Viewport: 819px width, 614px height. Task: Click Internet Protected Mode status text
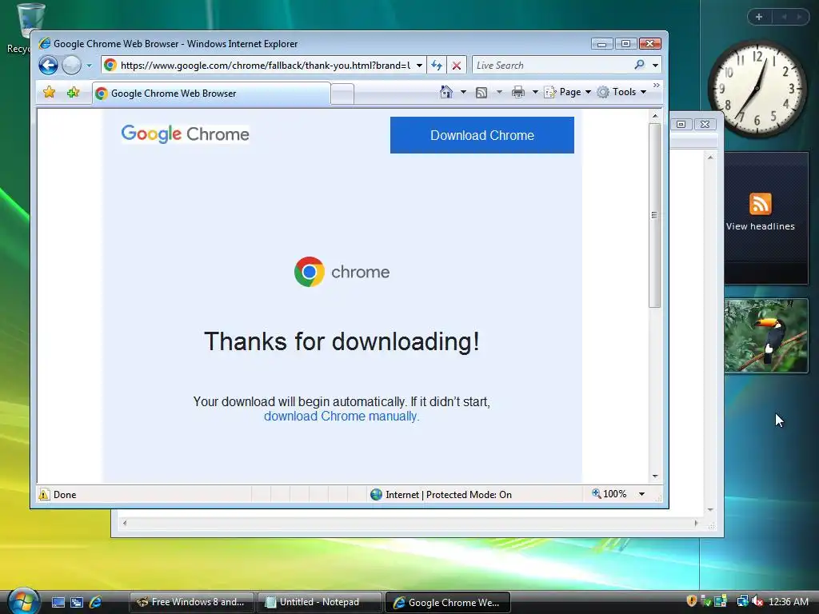pyautogui.click(x=448, y=494)
